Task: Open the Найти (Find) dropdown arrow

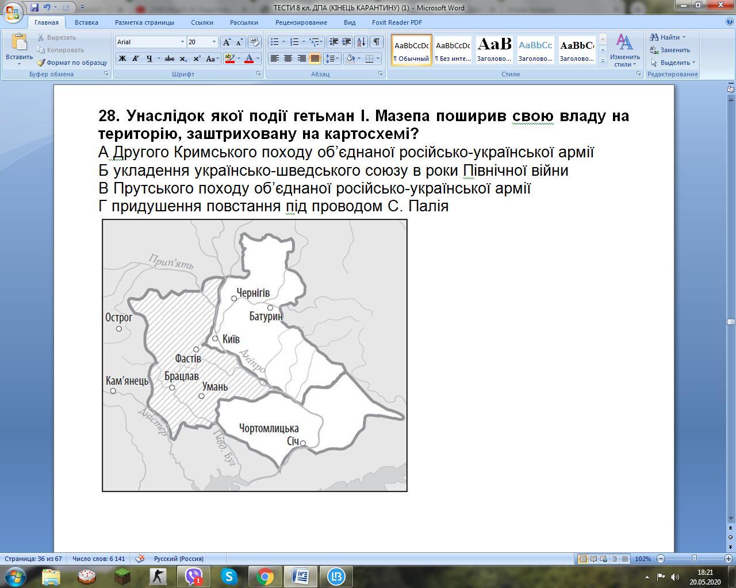Action: pos(684,37)
